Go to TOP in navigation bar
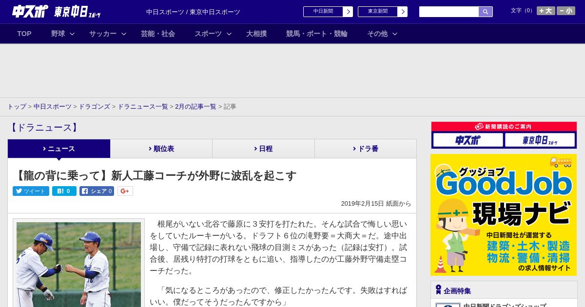585x307 pixels. [x=24, y=34]
